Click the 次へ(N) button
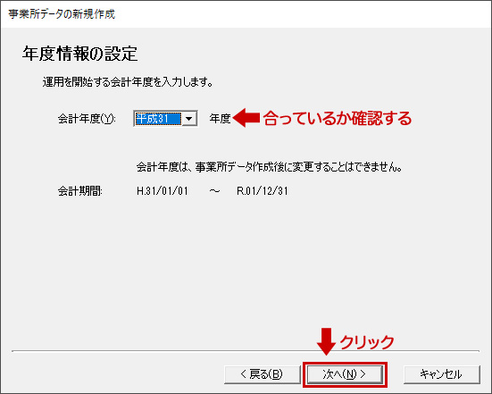Viewport: 492px width, 394px height. point(345,374)
